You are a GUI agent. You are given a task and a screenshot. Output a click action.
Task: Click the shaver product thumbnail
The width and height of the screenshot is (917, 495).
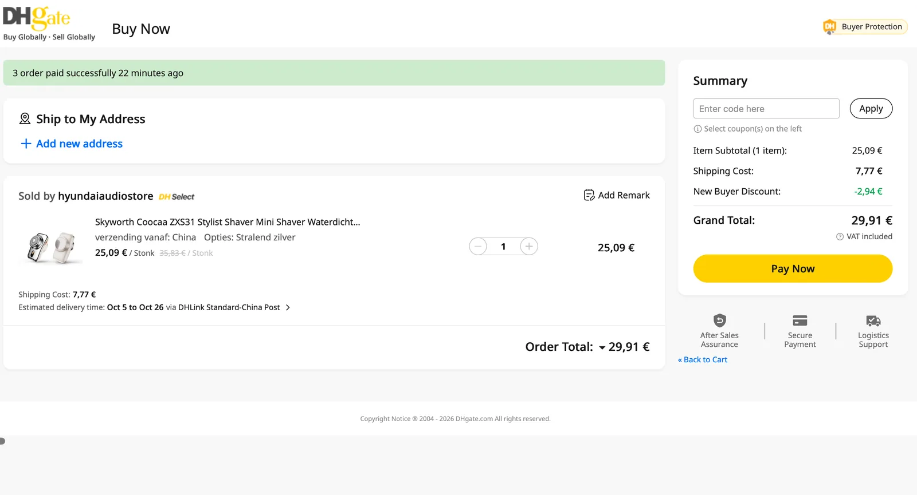(x=51, y=247)
